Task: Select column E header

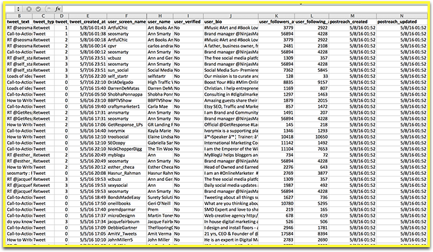Action: pyautogui.click(x=88, y=16)
